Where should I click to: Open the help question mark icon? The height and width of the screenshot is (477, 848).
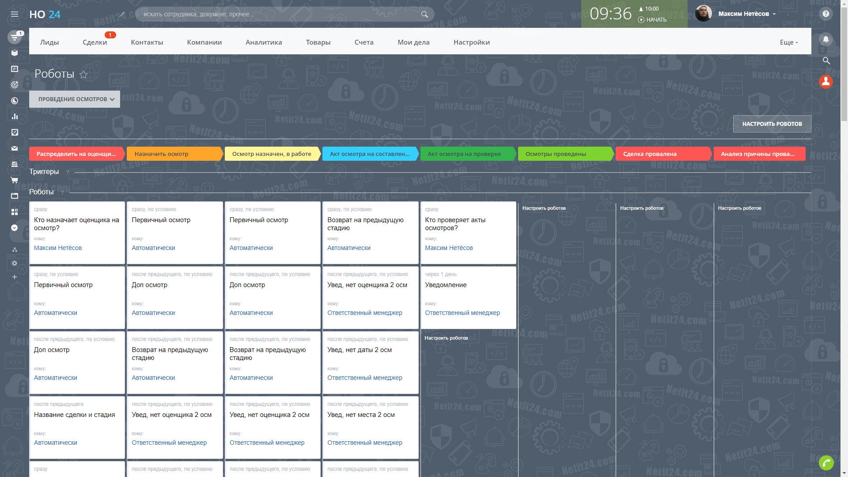pos(825,14)
